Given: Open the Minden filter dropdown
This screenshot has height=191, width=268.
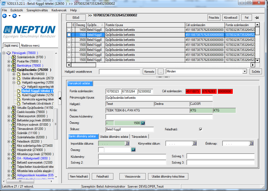Looking at the screenshot, I should (245, 71).
